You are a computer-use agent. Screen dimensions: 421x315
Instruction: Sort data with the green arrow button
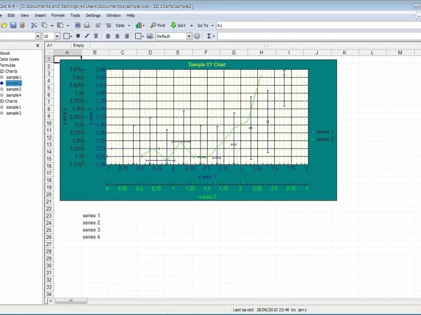178,25
